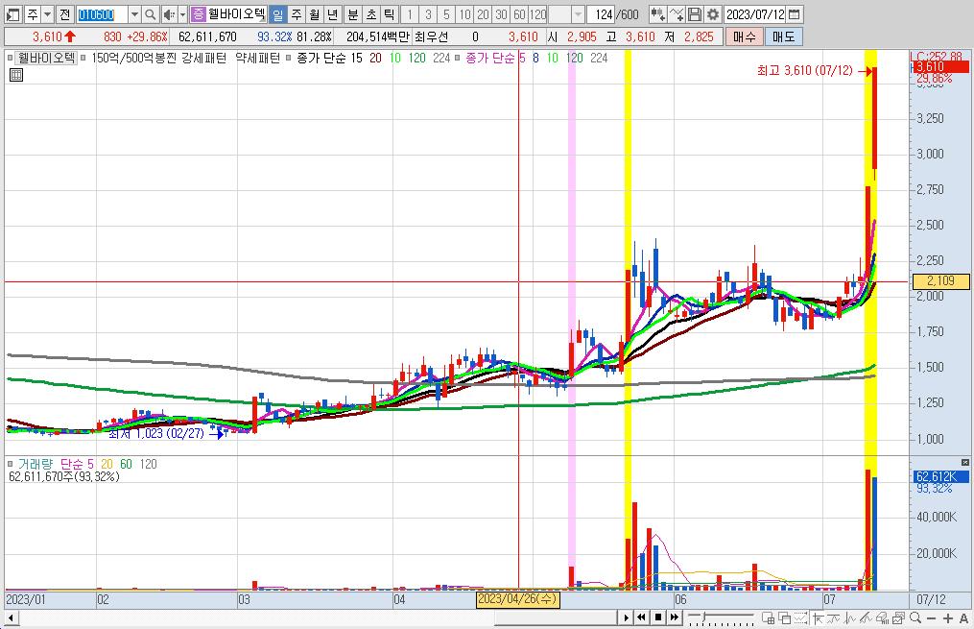Click the add line indicator icon
974x629 pixels.
tap(677, 14)
